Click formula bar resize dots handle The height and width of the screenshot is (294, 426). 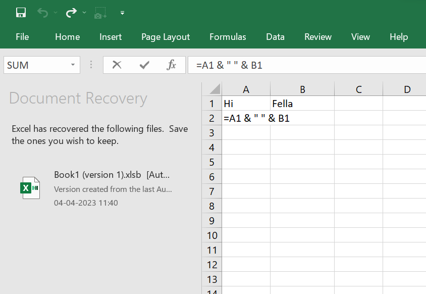[x=91, y=65]
